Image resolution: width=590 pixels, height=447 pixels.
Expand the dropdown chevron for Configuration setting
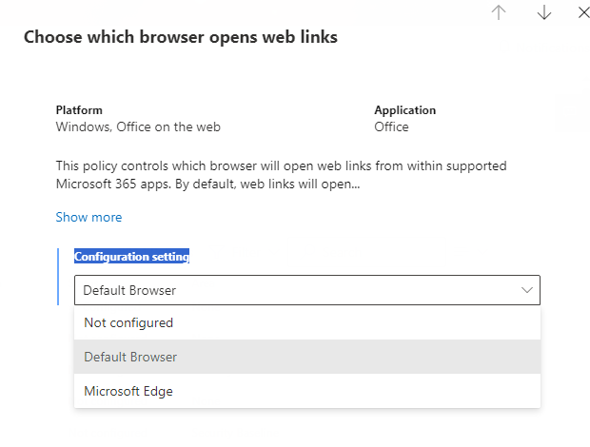click(x=527, y=290)
